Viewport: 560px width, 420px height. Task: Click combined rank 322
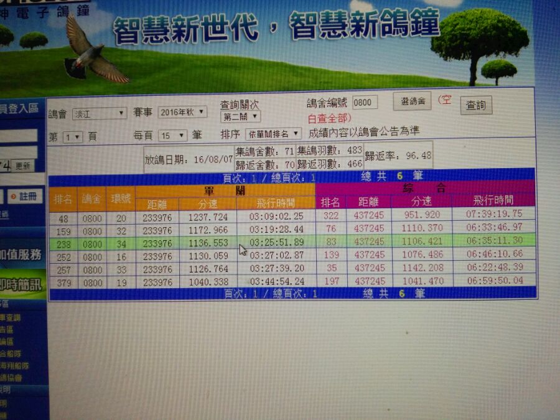(x=331, y=215)
